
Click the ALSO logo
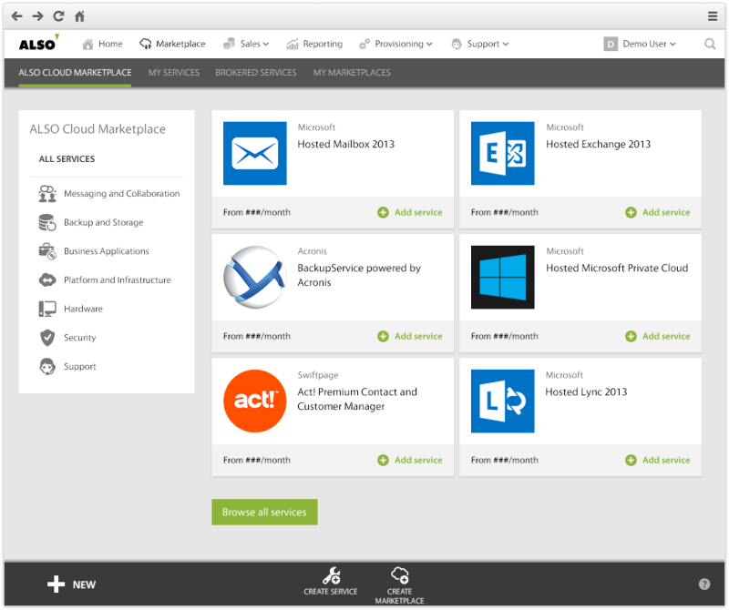click(38, 43)
